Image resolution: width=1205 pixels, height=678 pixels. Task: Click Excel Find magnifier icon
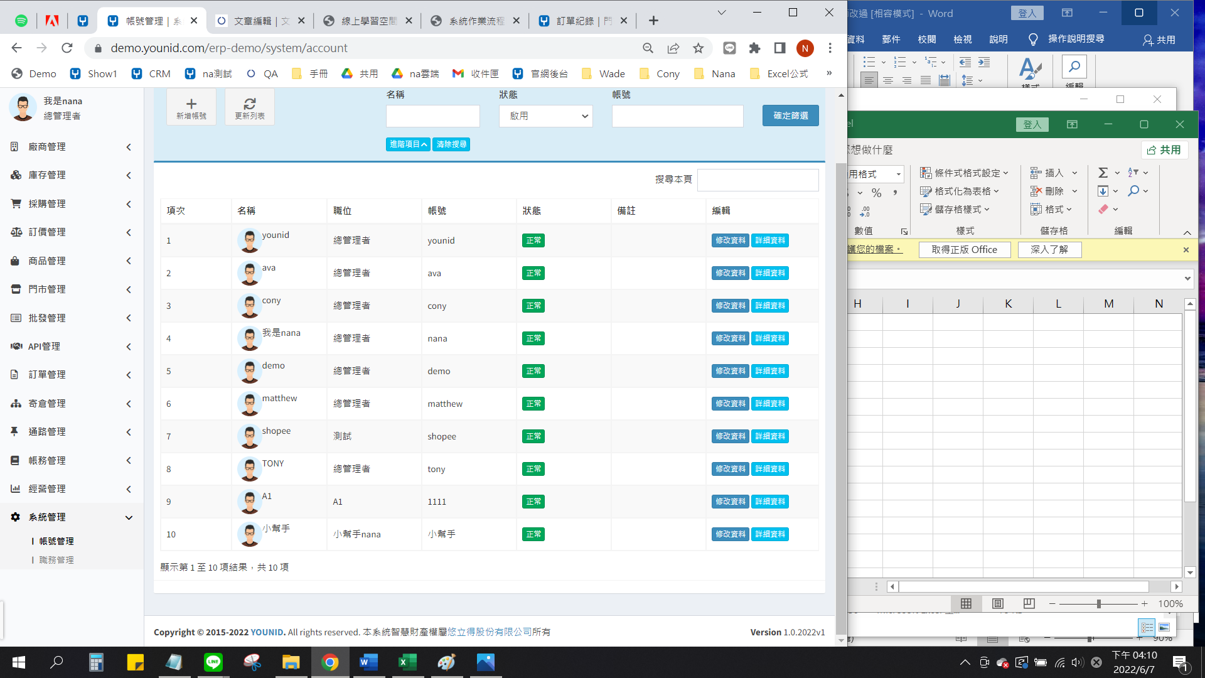click(x=1133, y=191)
